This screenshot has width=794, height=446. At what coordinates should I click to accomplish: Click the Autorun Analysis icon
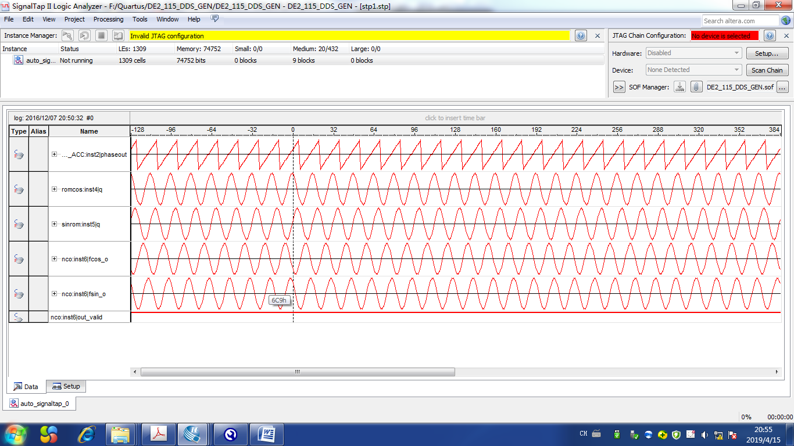84,35
